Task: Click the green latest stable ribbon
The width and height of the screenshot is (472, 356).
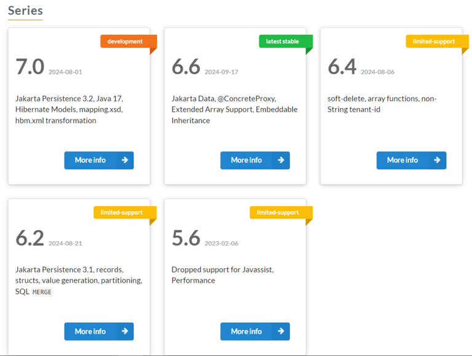Action: point(286,42)
